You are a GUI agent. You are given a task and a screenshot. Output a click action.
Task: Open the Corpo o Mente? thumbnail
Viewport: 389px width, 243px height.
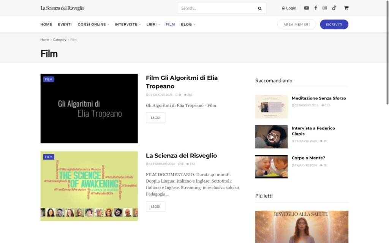(x=271, y=167)
